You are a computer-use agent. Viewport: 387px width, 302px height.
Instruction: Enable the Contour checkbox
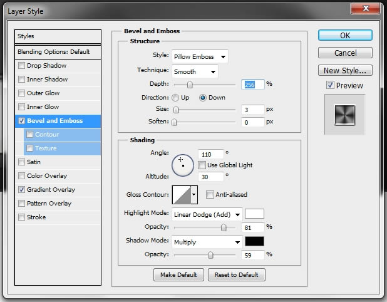point(29,134)
